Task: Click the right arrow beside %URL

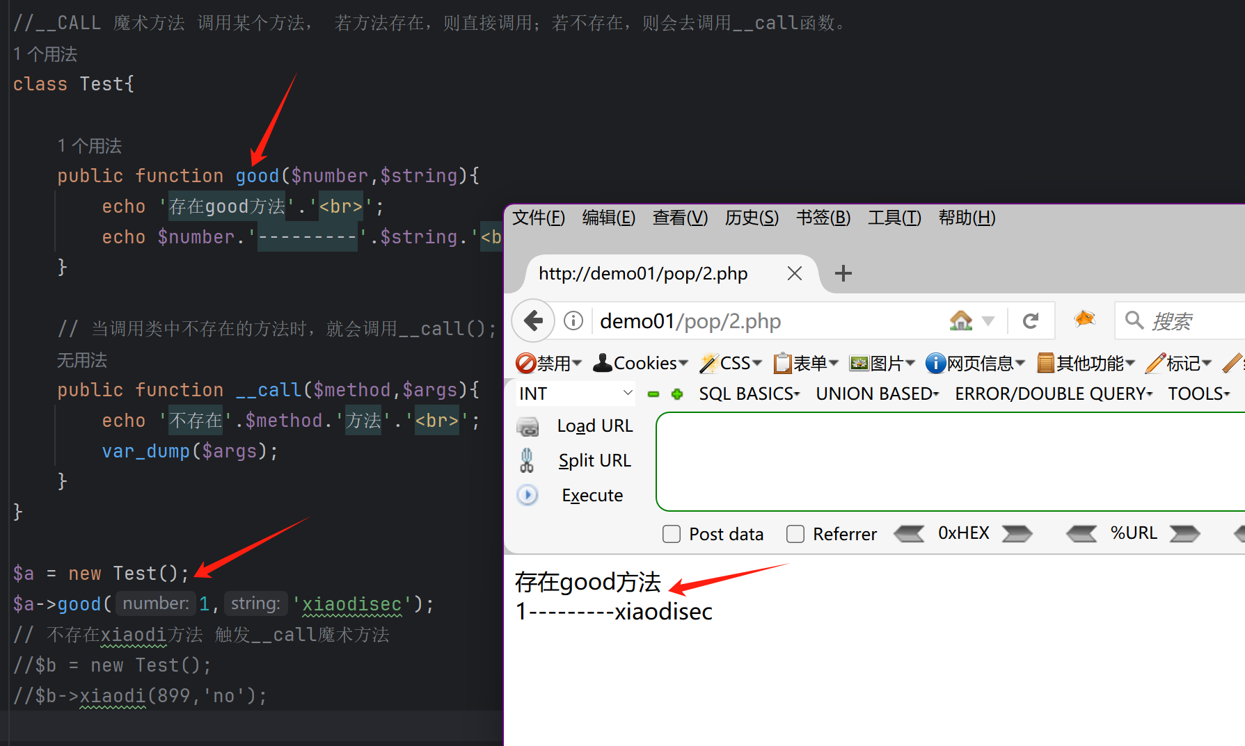Action: point(1184,534)
